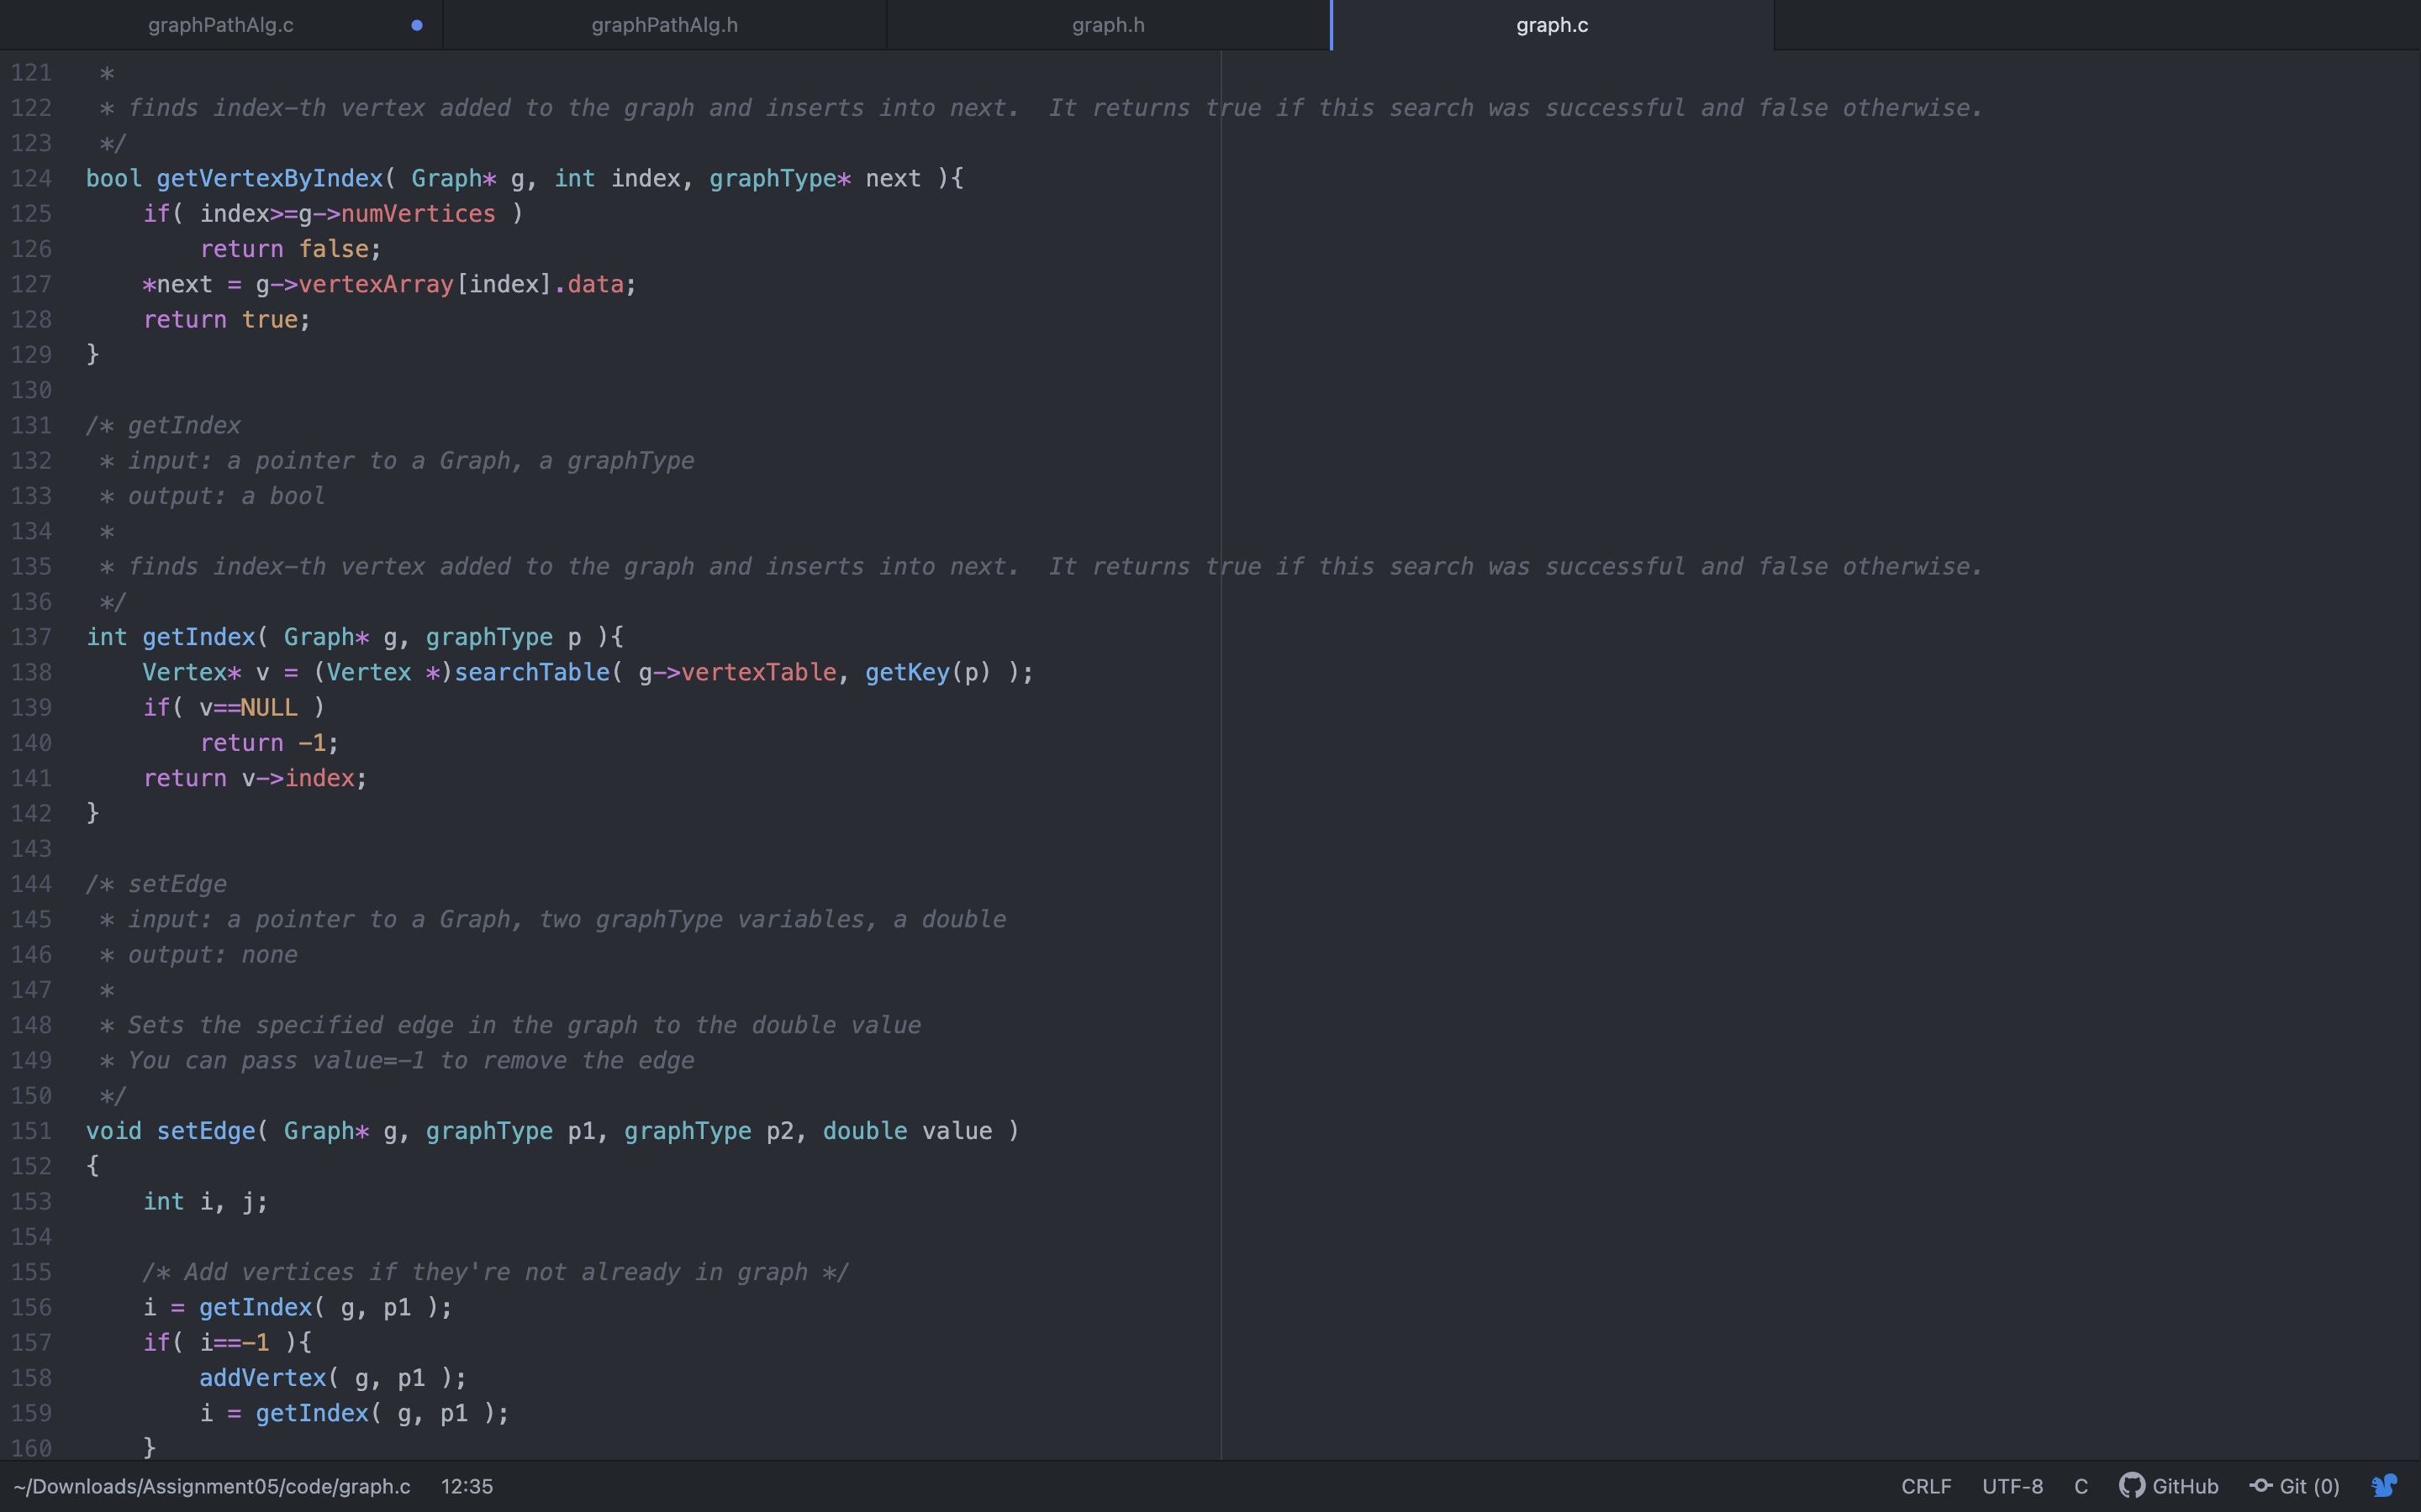Viewport: 2421px width, 1512px height.
Task: Switch to the graphPathAlg.c tab
Action: pyautogui.click(x=220, y=25)
